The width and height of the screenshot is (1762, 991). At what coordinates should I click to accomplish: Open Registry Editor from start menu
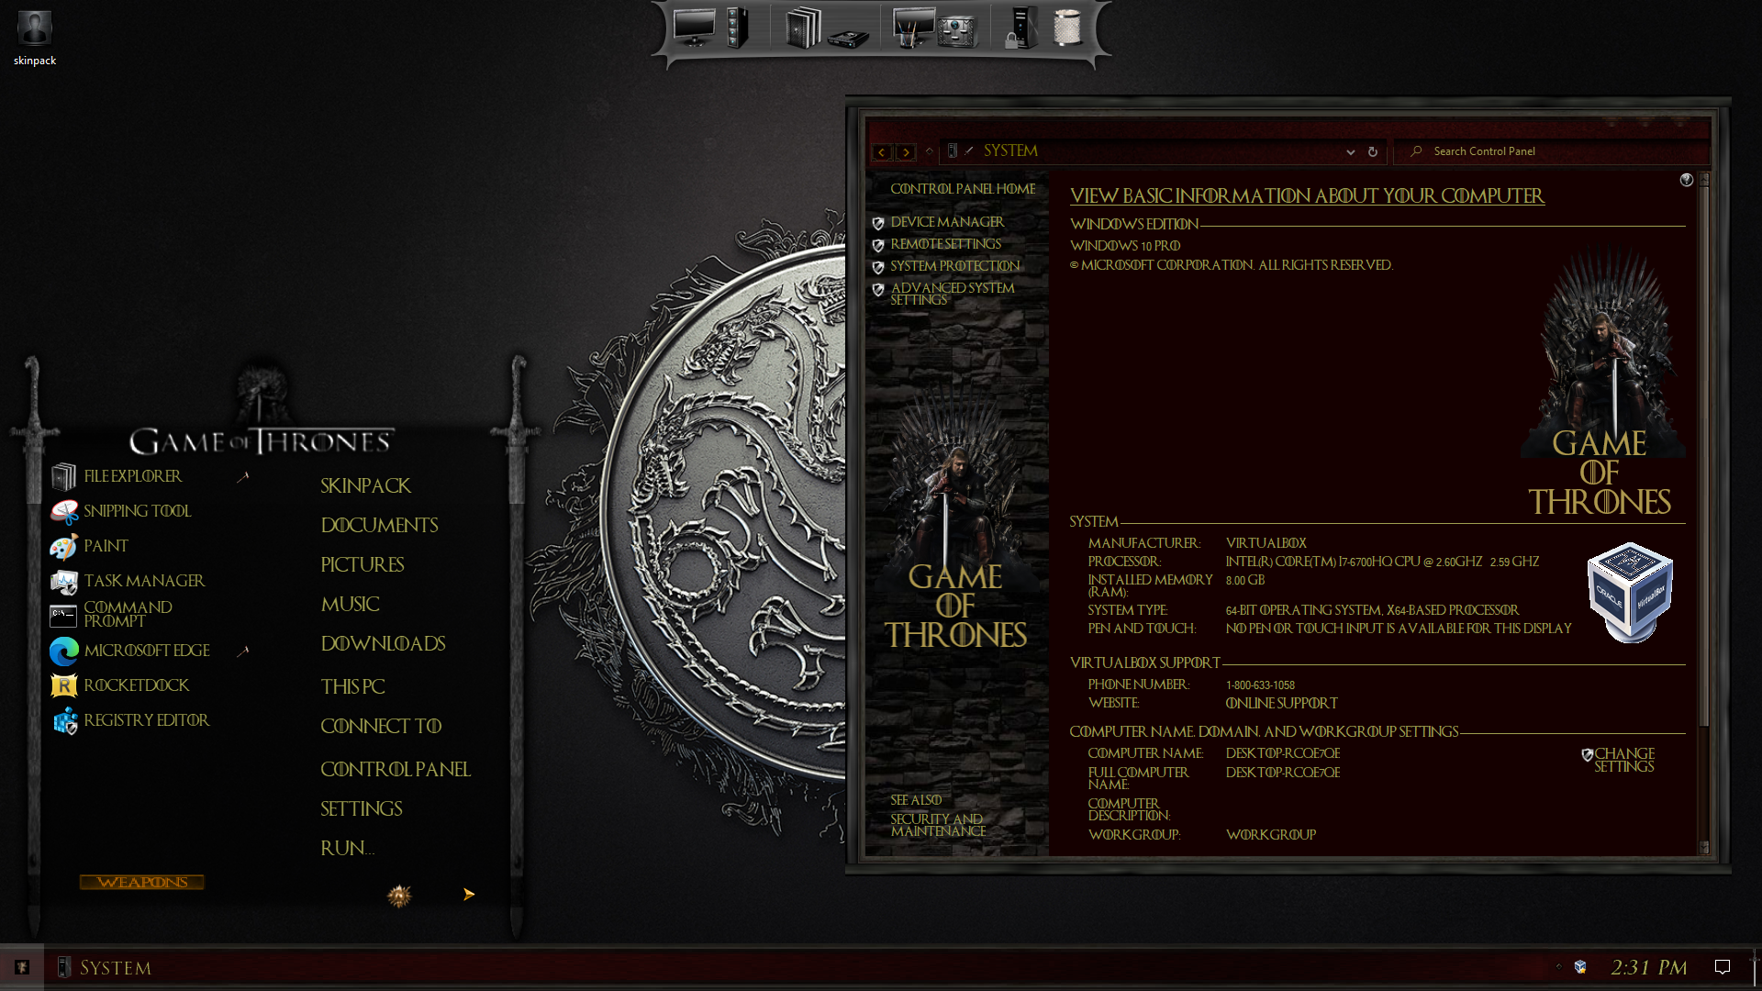pyautogui.click(x=146, y=720)
